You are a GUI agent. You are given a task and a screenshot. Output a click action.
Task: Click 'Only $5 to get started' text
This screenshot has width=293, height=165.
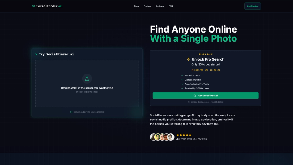point(206,64)
